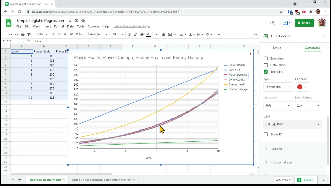Viewport: 331px width, 186px height.
Task: Enable the Data labels checkbox
Action: tap(266, 65)
